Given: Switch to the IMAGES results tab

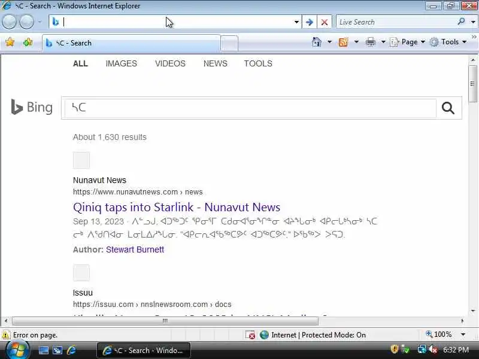Looking at the screenshot, I should tap(122, 63).
